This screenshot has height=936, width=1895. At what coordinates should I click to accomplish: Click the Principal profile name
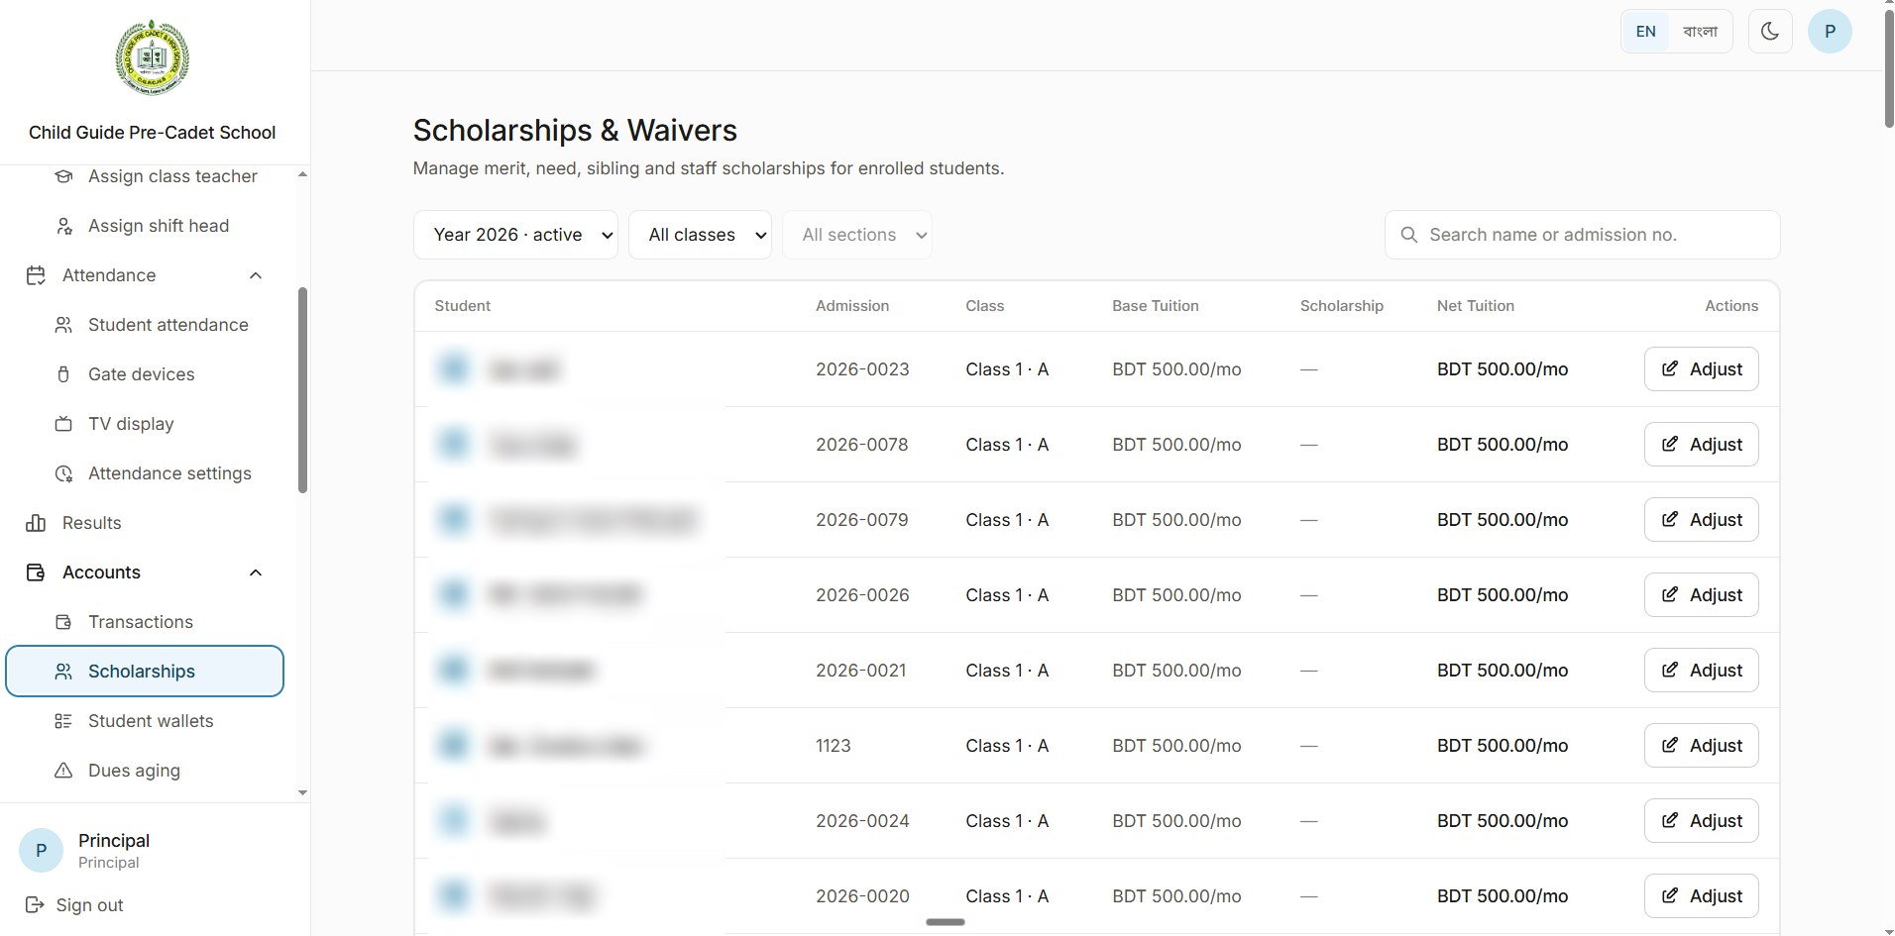point(114,840)
